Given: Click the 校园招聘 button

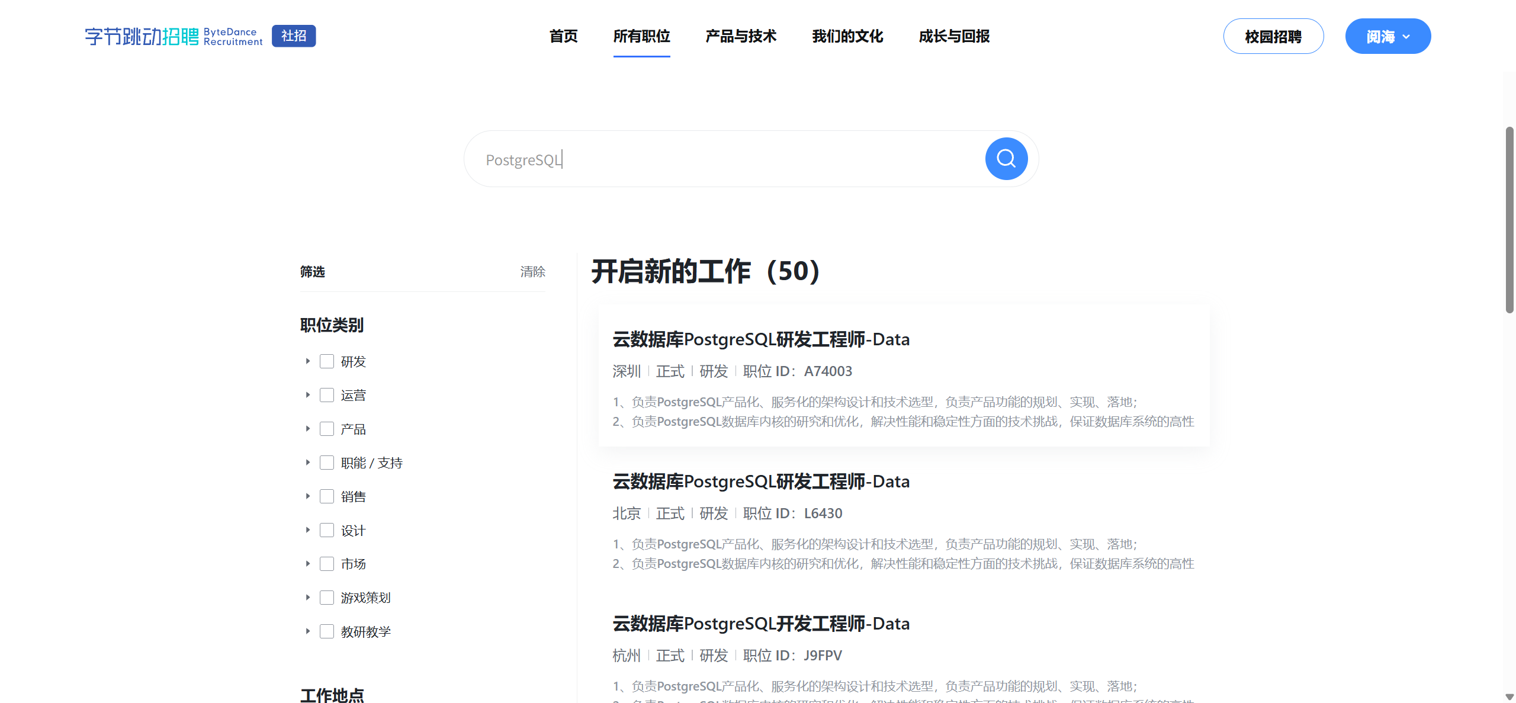Looking at the screenshot, I should (x=1273, y=36).
